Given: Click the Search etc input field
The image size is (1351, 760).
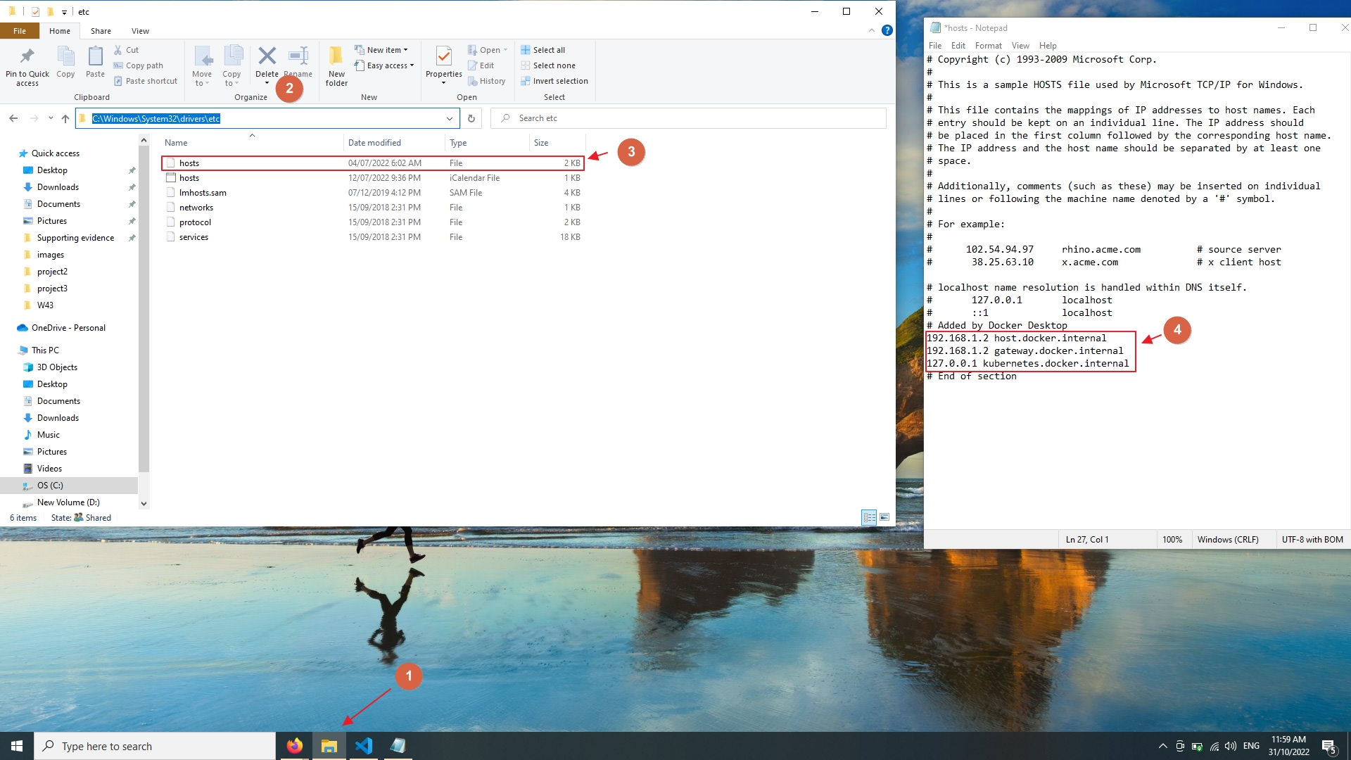Looking at the screenshot, I should [x=688, y=118].
